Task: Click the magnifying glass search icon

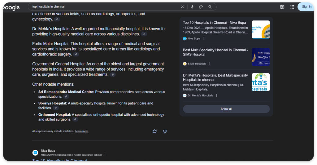Action: pyautogui.click(x=210, y=7)
